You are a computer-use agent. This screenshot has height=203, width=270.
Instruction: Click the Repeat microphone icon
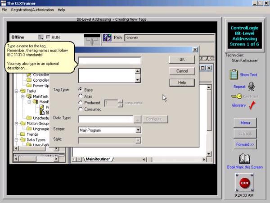pyautogui.click(x=252, y=86)
